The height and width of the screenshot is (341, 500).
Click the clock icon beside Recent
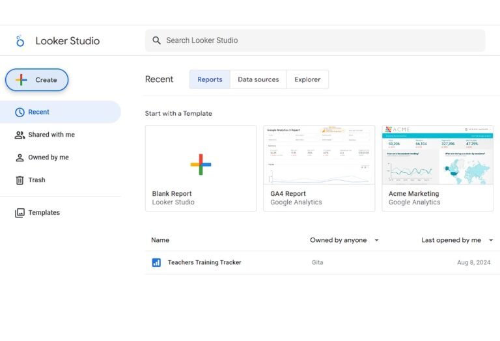point(20,112)
